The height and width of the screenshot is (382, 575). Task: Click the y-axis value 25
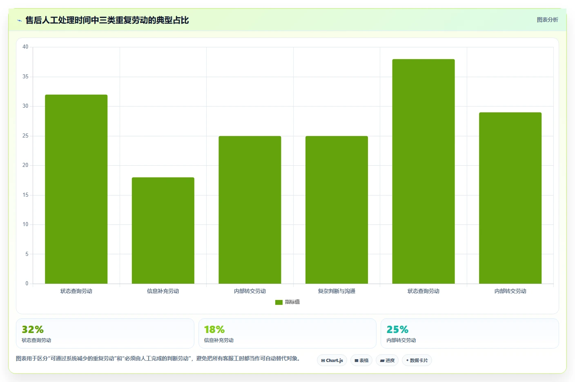click(25, 136)
